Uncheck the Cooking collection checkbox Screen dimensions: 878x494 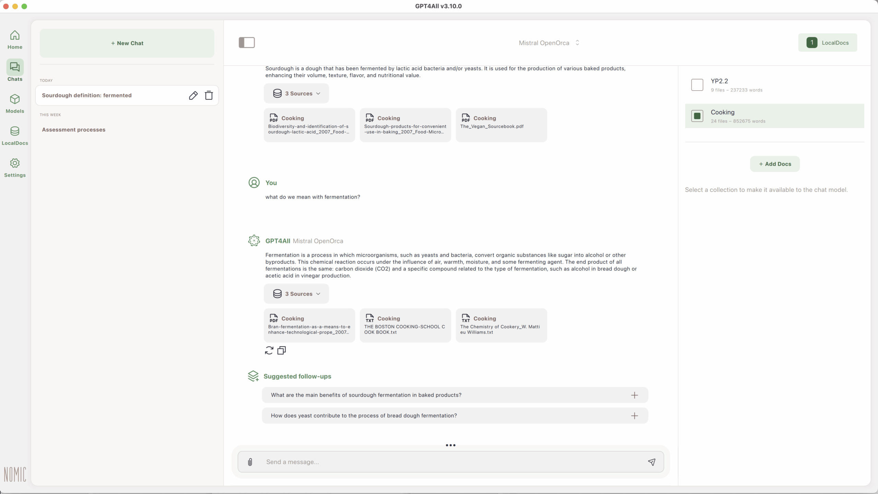pos(697,116)
